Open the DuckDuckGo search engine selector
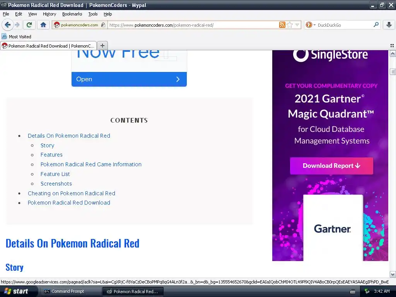The image size is (396, 297). pyautogui.click(x=311, y=25)
